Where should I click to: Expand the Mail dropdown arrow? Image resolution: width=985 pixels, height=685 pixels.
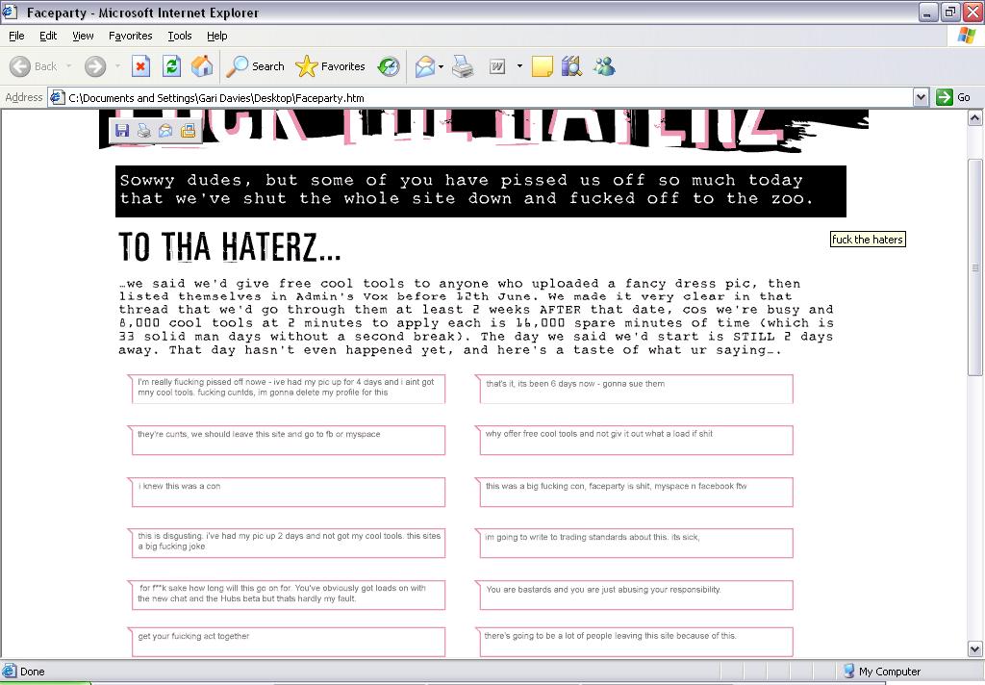click(x=441, y=66)
